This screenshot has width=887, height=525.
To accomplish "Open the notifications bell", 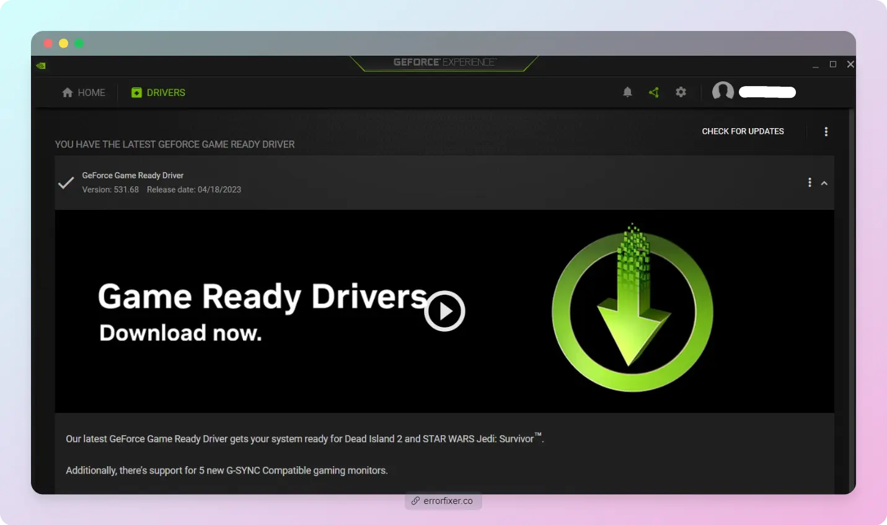I will coord(627,92).
